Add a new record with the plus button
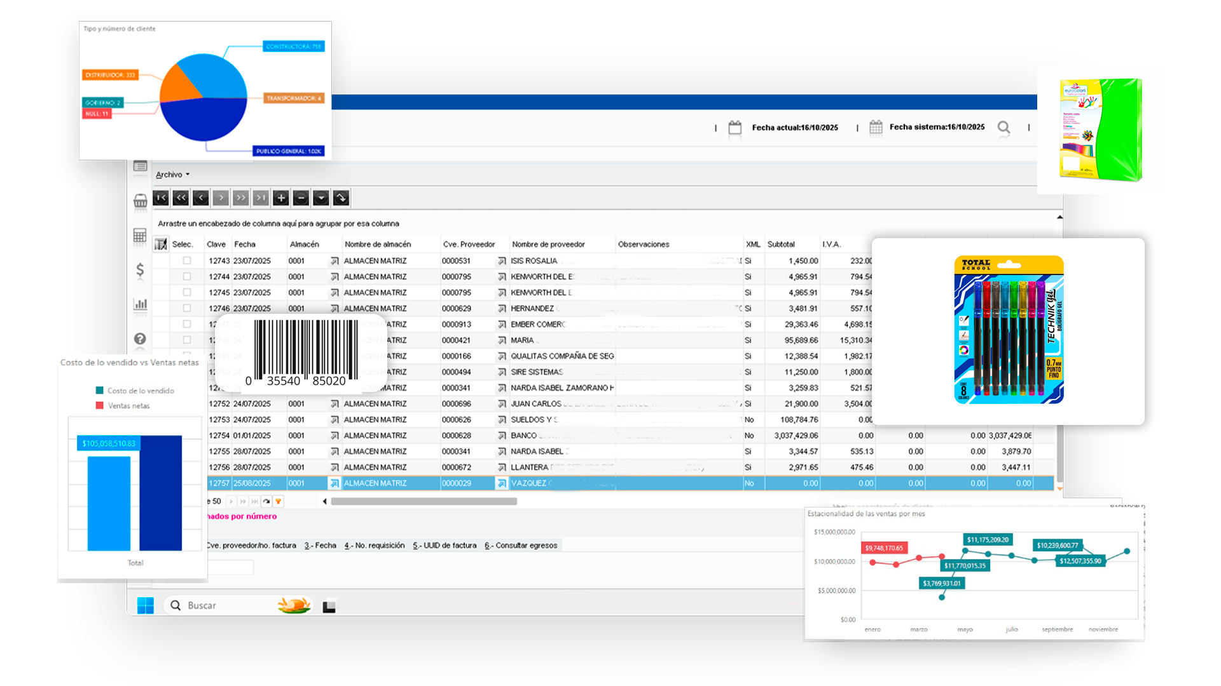Viewport: 1221px width, 686px height. 281,198
